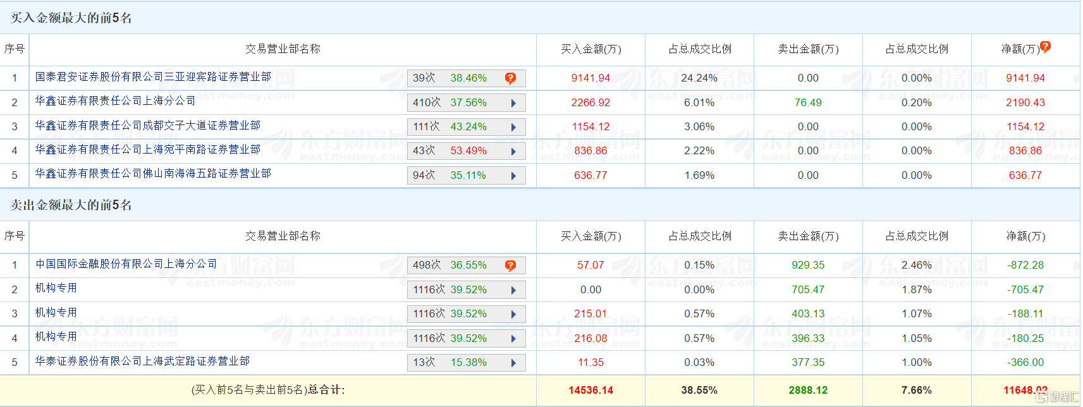
Task: Click buy amount 57.07
Action: coord(590,265)
